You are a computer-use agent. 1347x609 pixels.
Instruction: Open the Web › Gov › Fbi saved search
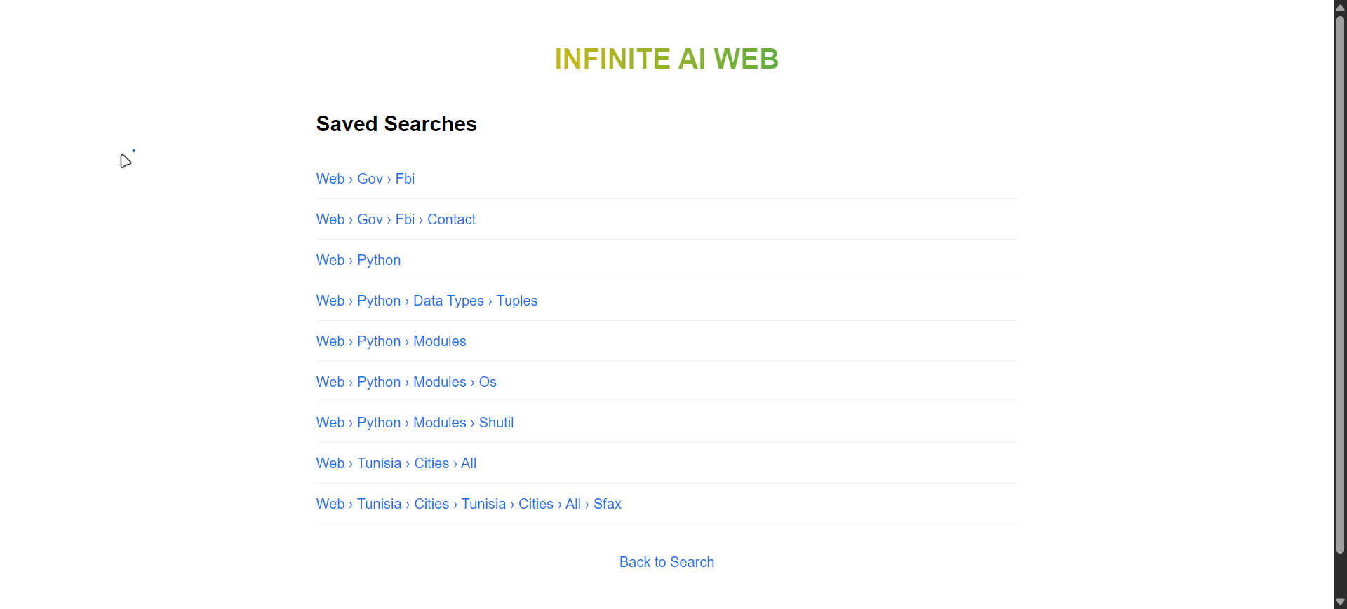[x=365, y=179]
